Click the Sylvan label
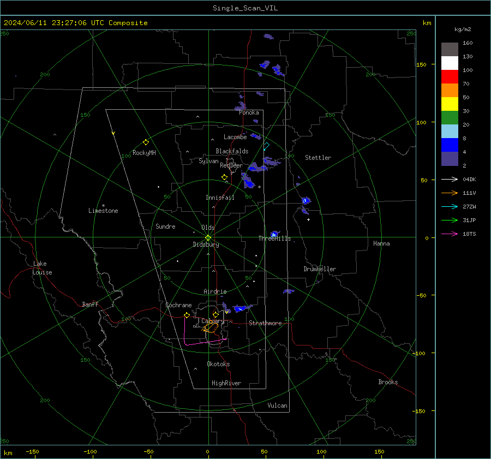 coord(208,161)
